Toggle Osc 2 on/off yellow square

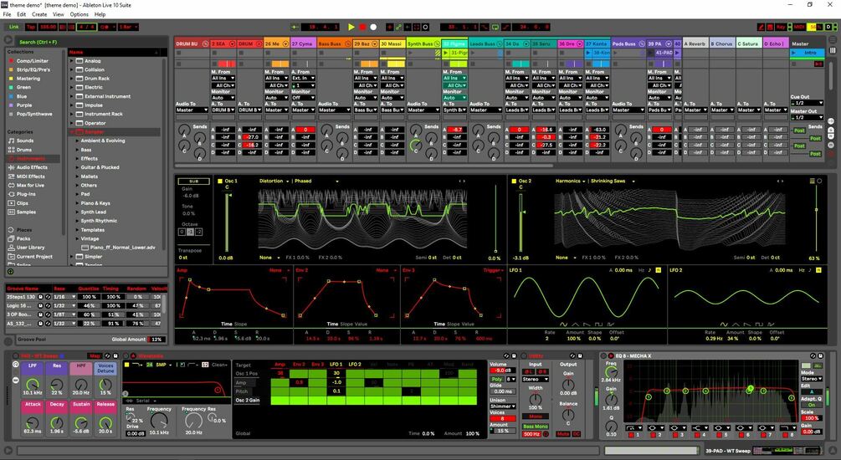513,181
